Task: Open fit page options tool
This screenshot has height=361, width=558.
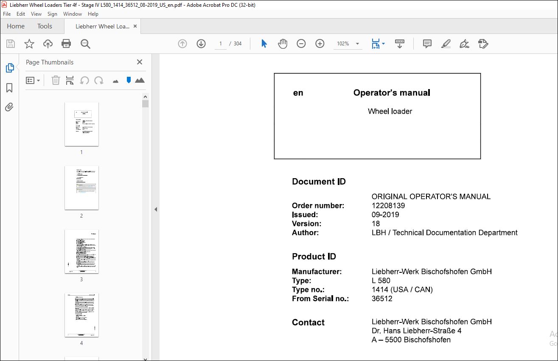Action: pyautogui.click(x=378, y=44)
